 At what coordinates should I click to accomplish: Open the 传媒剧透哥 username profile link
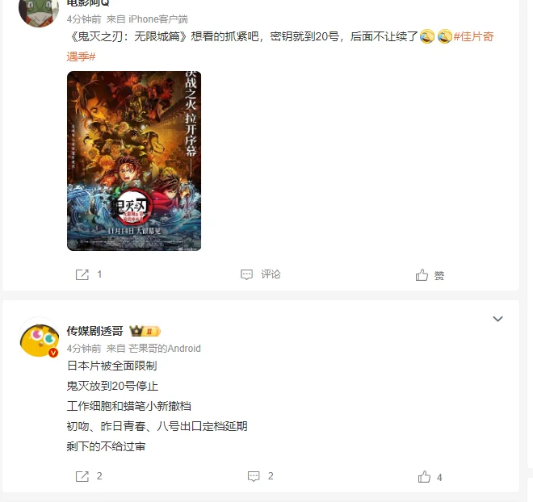[x=94, y=331]
